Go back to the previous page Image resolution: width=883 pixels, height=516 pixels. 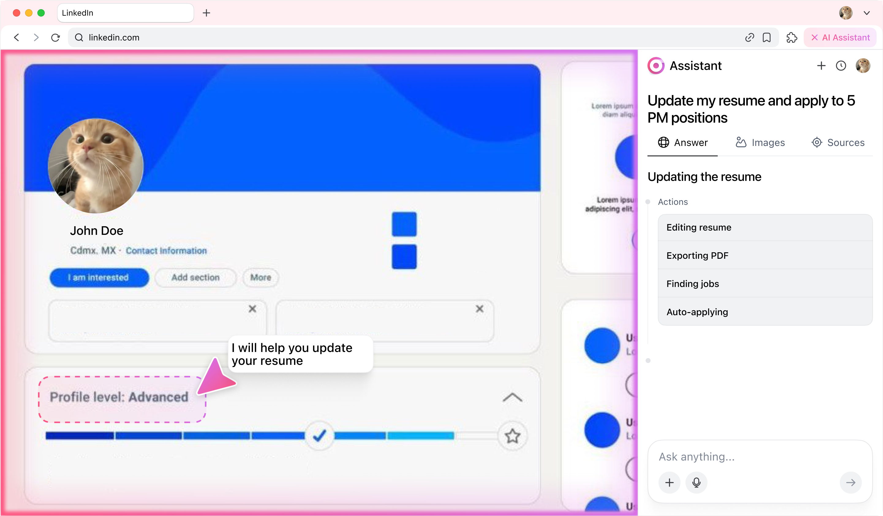pos(17,37)
